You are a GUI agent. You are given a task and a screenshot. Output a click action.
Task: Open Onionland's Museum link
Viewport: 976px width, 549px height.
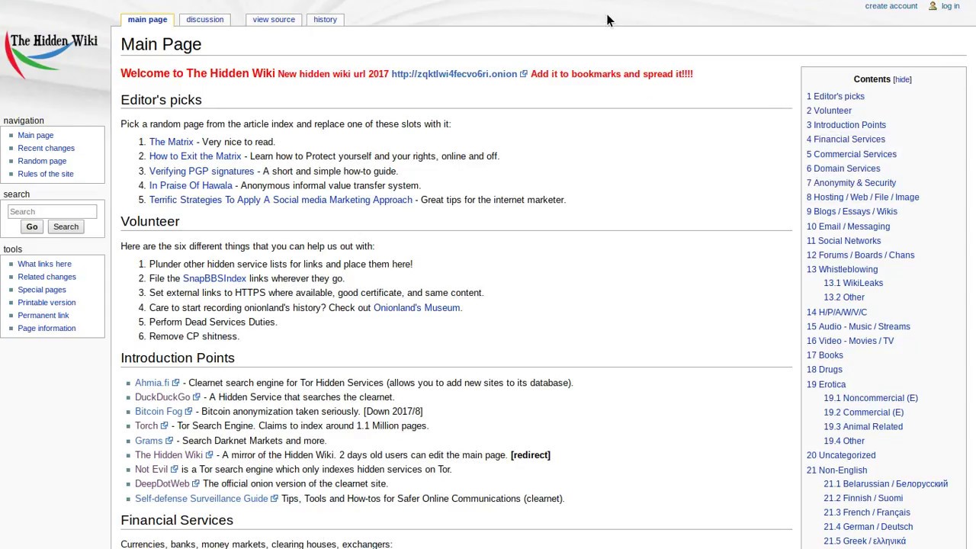[416, 308]
